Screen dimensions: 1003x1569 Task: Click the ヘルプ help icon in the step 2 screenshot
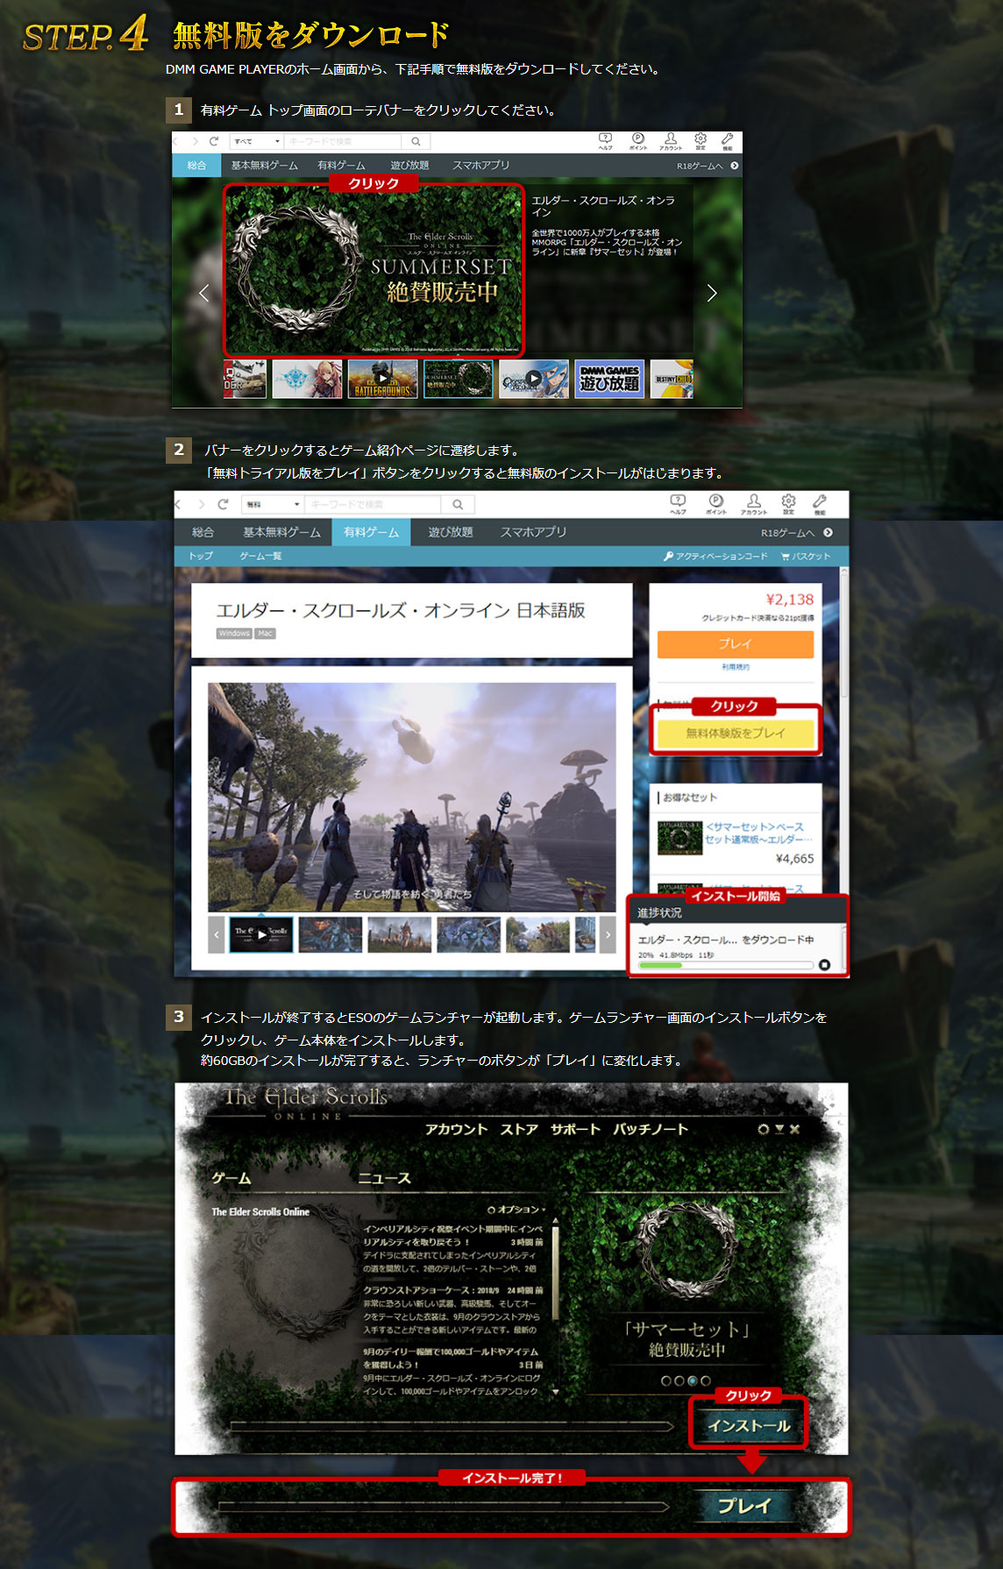[678, 502]
